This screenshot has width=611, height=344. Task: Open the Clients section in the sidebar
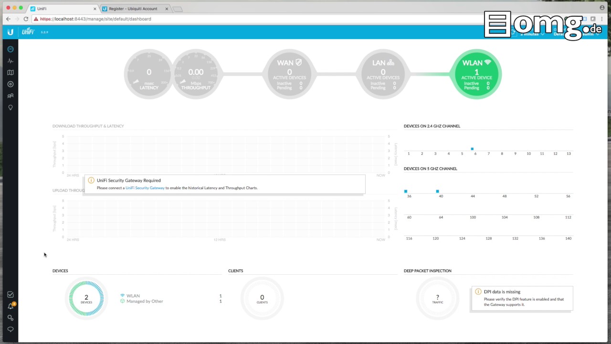pos(11,96)
